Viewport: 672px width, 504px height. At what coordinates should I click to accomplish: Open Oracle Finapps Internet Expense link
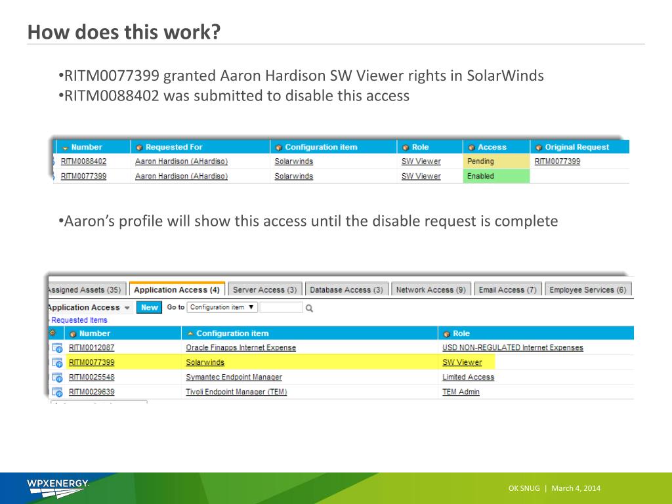(x=241, y=348)
